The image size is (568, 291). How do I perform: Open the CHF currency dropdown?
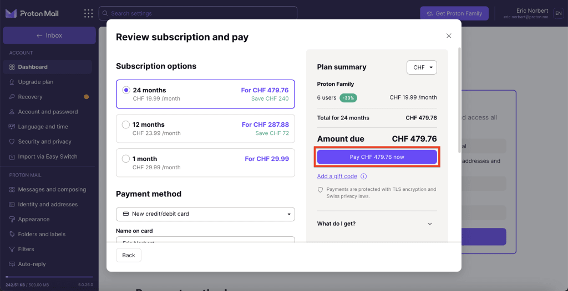click(422, 67)
